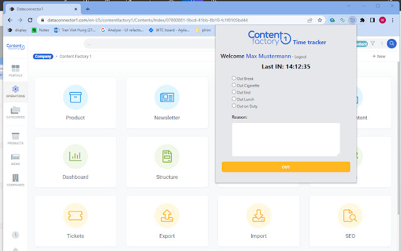Select the Dataconnector1 browser tab
This screenshot has height=251, width=401.
[x=43, y=9]
